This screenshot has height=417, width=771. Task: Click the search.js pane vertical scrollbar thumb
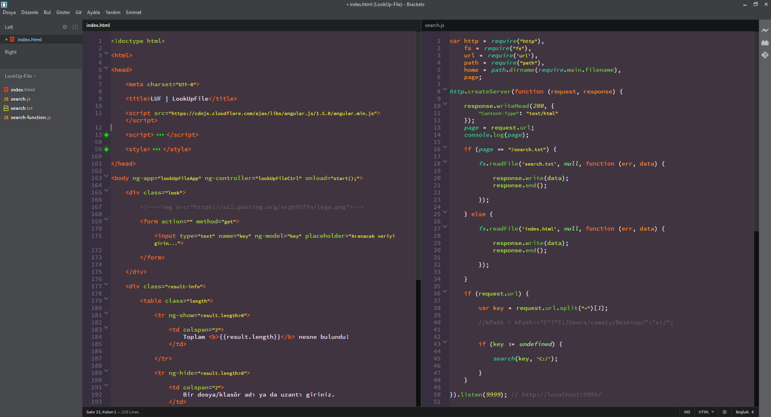[x=757, y=132]
